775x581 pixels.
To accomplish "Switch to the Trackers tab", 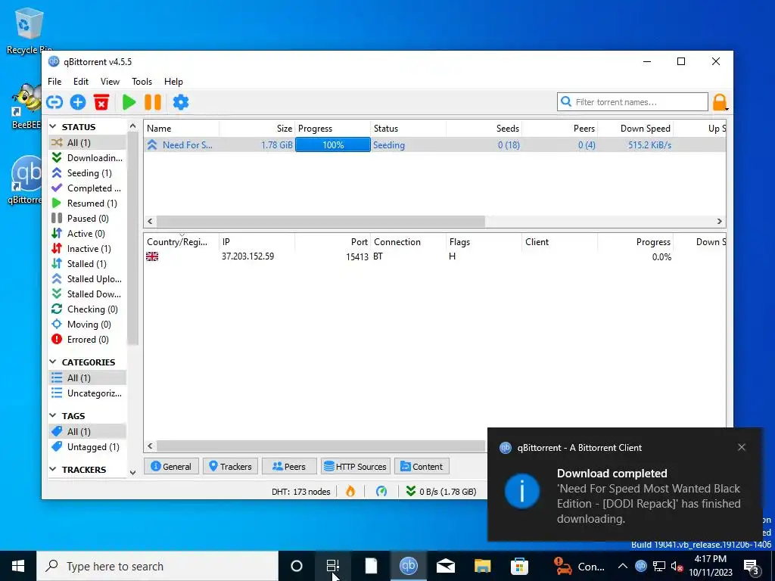I will point(230,466).
